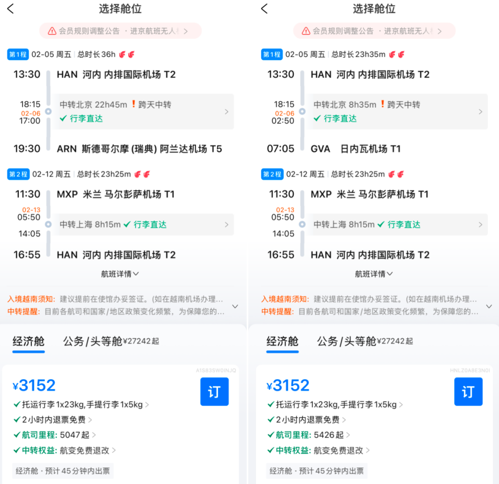This screenshot has width=499, height=484.
Task: Expand the 入境越南须知 chevron on the Geneva screen
Action: (489, 306)
